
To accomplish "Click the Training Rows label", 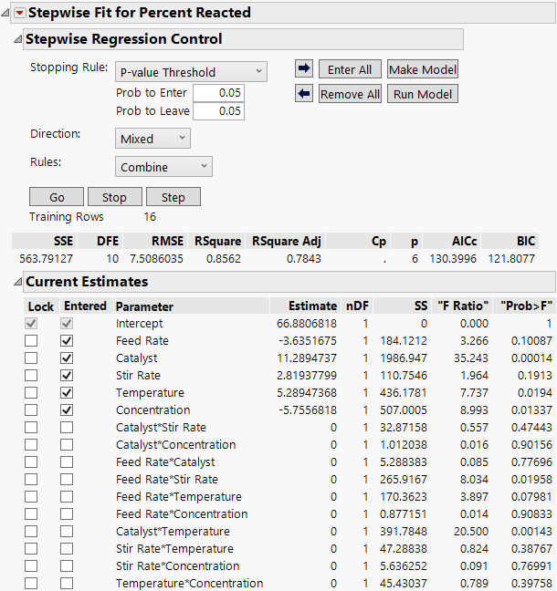I will pos(67,217).
